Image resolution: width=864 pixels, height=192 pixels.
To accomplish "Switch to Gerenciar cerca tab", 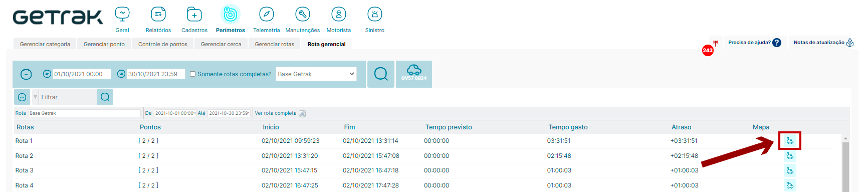I will [221, 44].
